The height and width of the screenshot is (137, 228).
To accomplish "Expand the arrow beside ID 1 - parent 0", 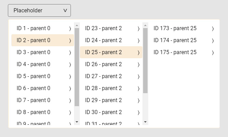I will (70, 29).
